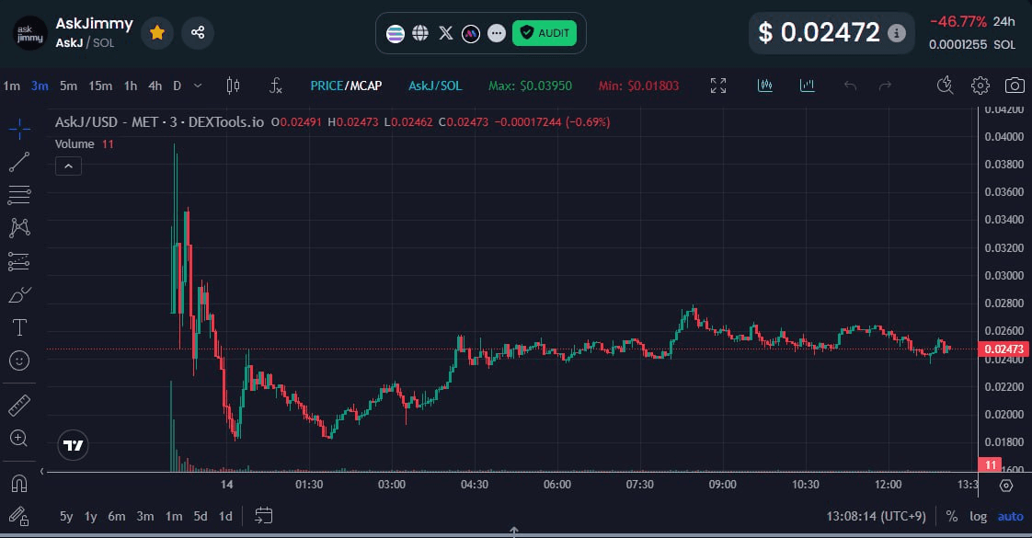This screenshot has height=538, width=1032.
Task: Open quick search with lightning magnifier icon
Action: (x=946, y=86)
